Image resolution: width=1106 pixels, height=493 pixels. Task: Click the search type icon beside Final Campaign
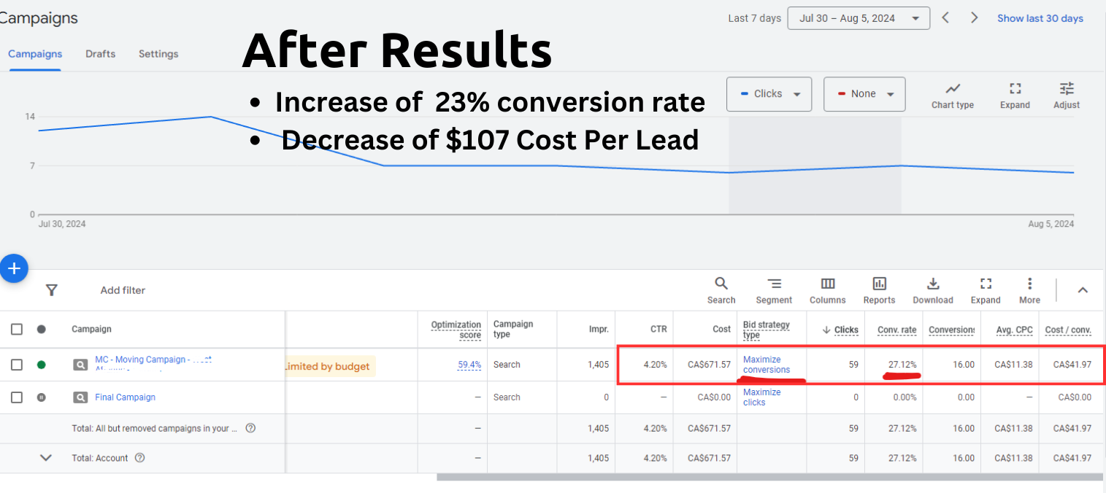tap(80, 397)
